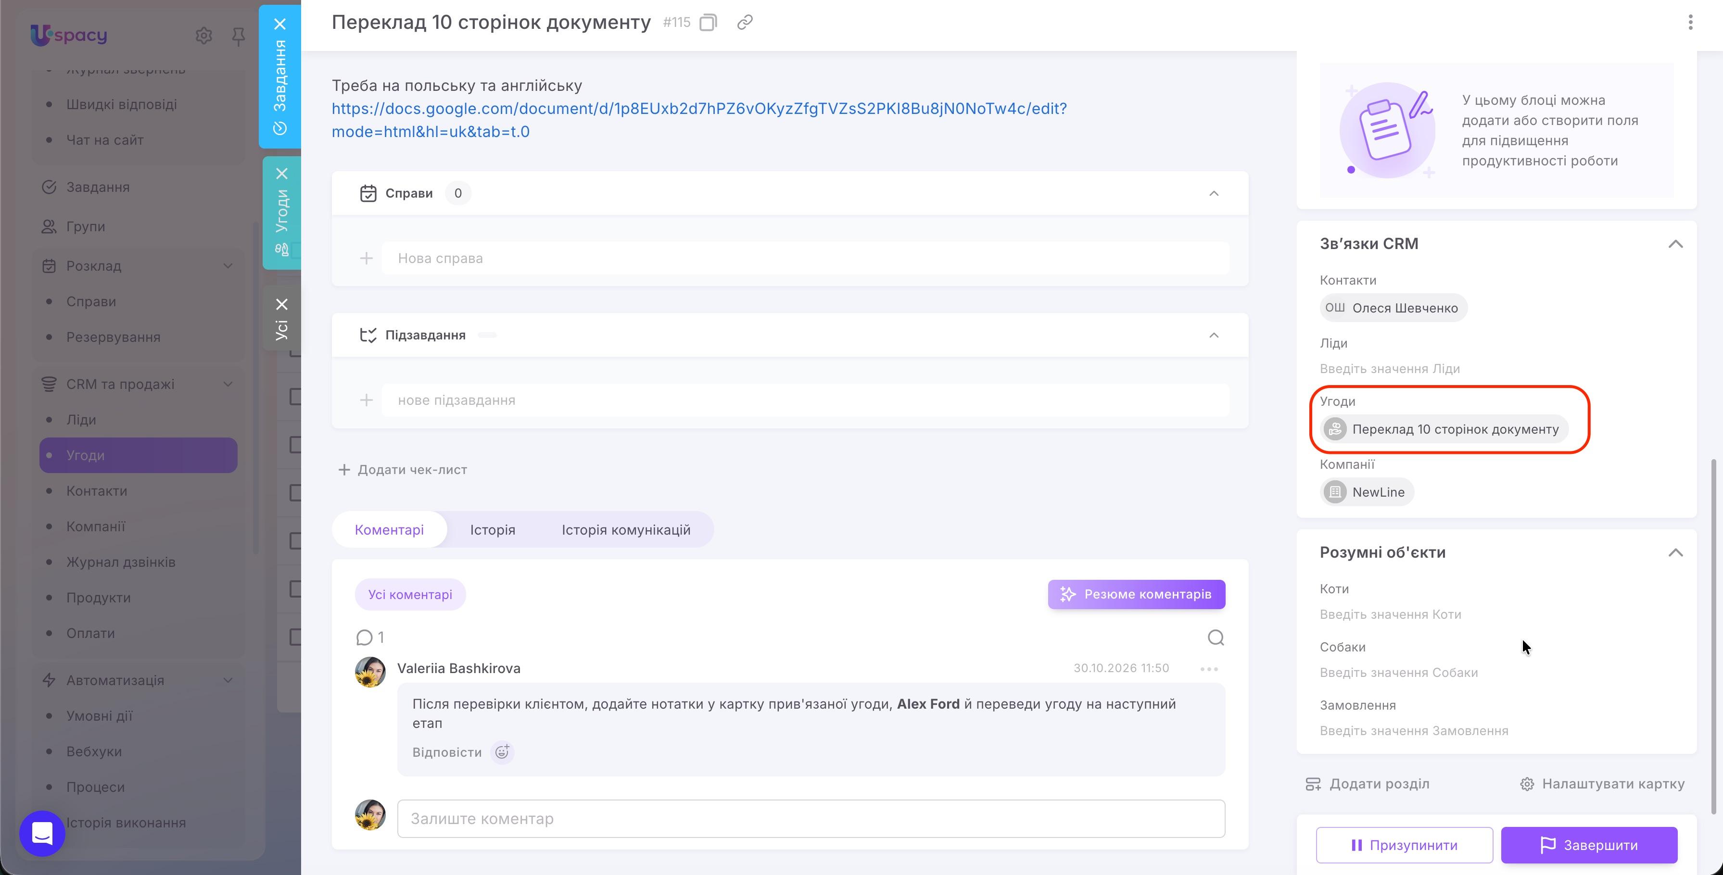Close the Завдання side tab

click(x=280, y=24)
